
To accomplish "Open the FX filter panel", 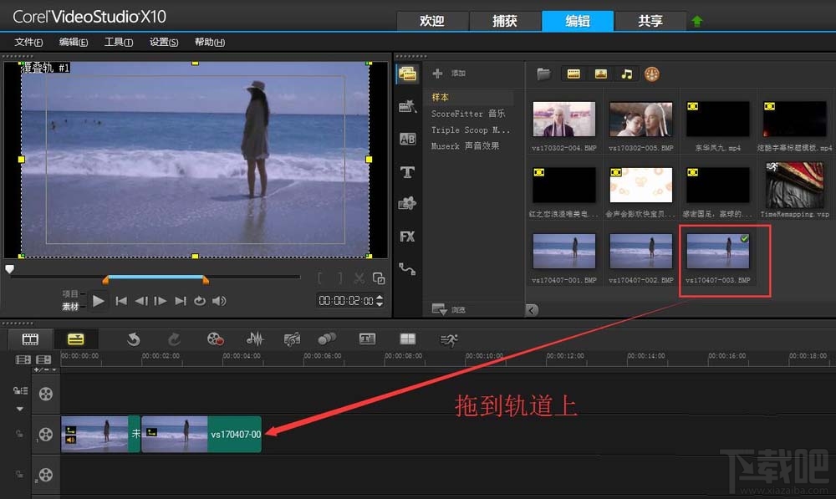I will coord(407,237).
